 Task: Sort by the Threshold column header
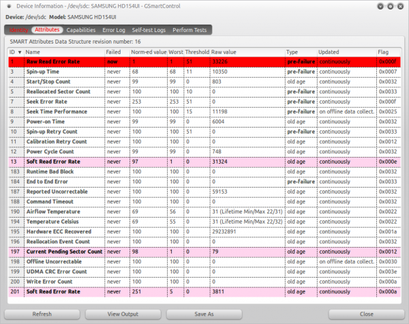[197, 52]
